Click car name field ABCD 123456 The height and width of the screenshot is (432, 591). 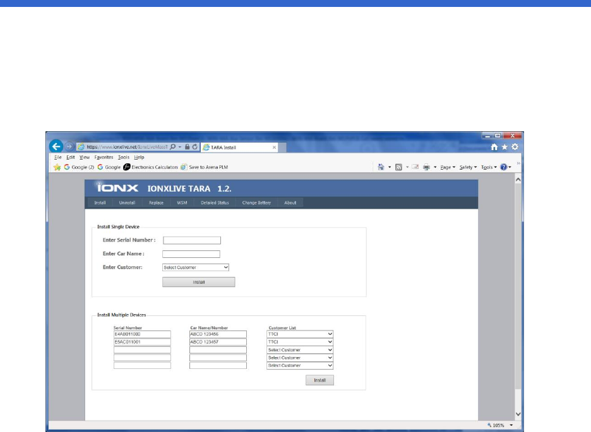(218, 334)
